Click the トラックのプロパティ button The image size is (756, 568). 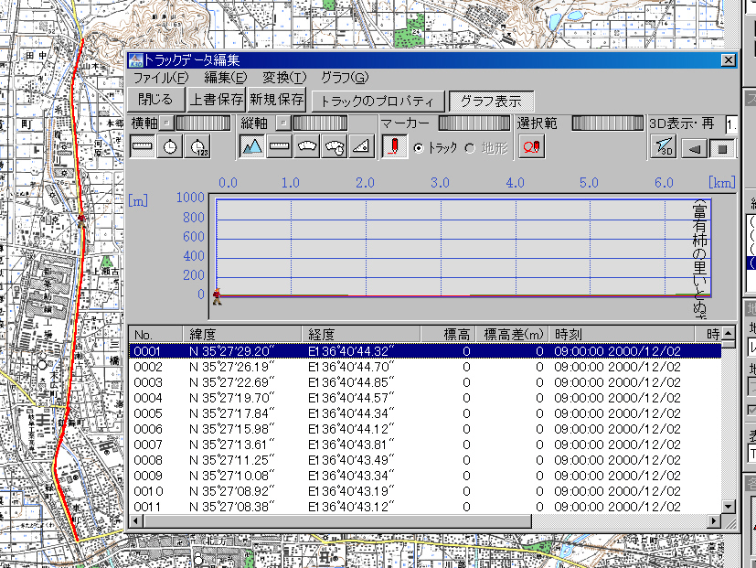coord(378,101)
